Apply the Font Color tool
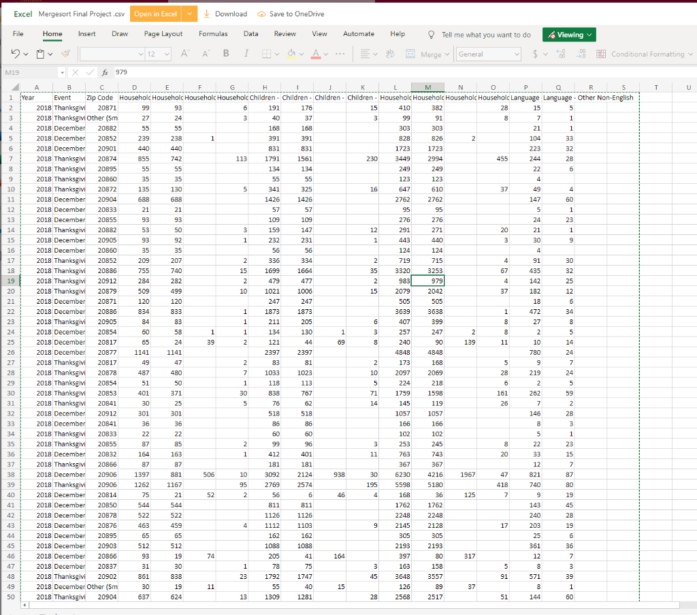Screen dimensions: 697x615 [316, 54]
